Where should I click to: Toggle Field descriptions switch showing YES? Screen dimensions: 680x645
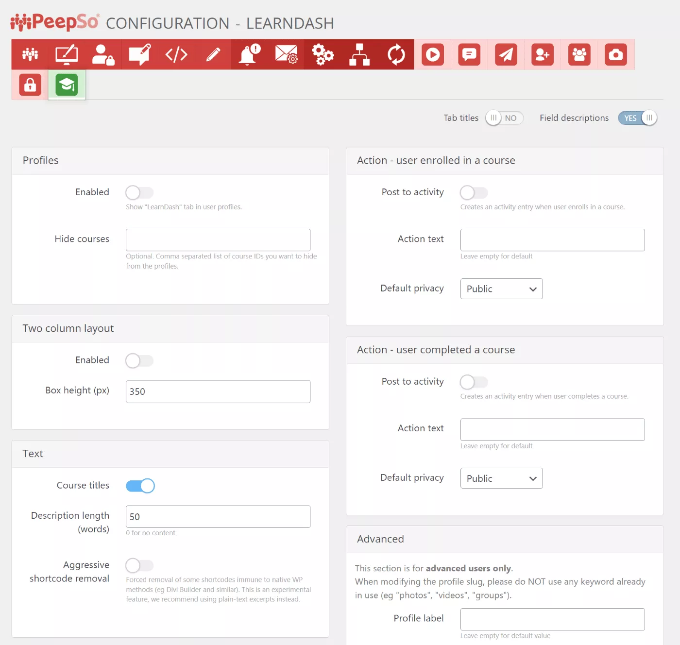637,118
